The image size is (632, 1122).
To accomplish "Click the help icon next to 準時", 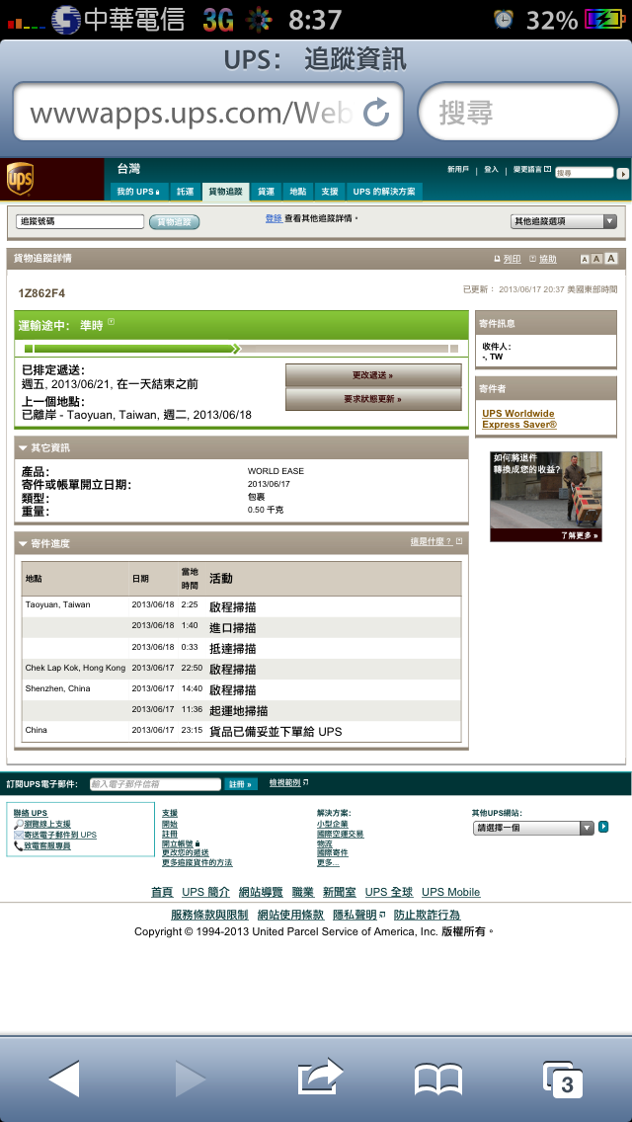I will point(111,322).
